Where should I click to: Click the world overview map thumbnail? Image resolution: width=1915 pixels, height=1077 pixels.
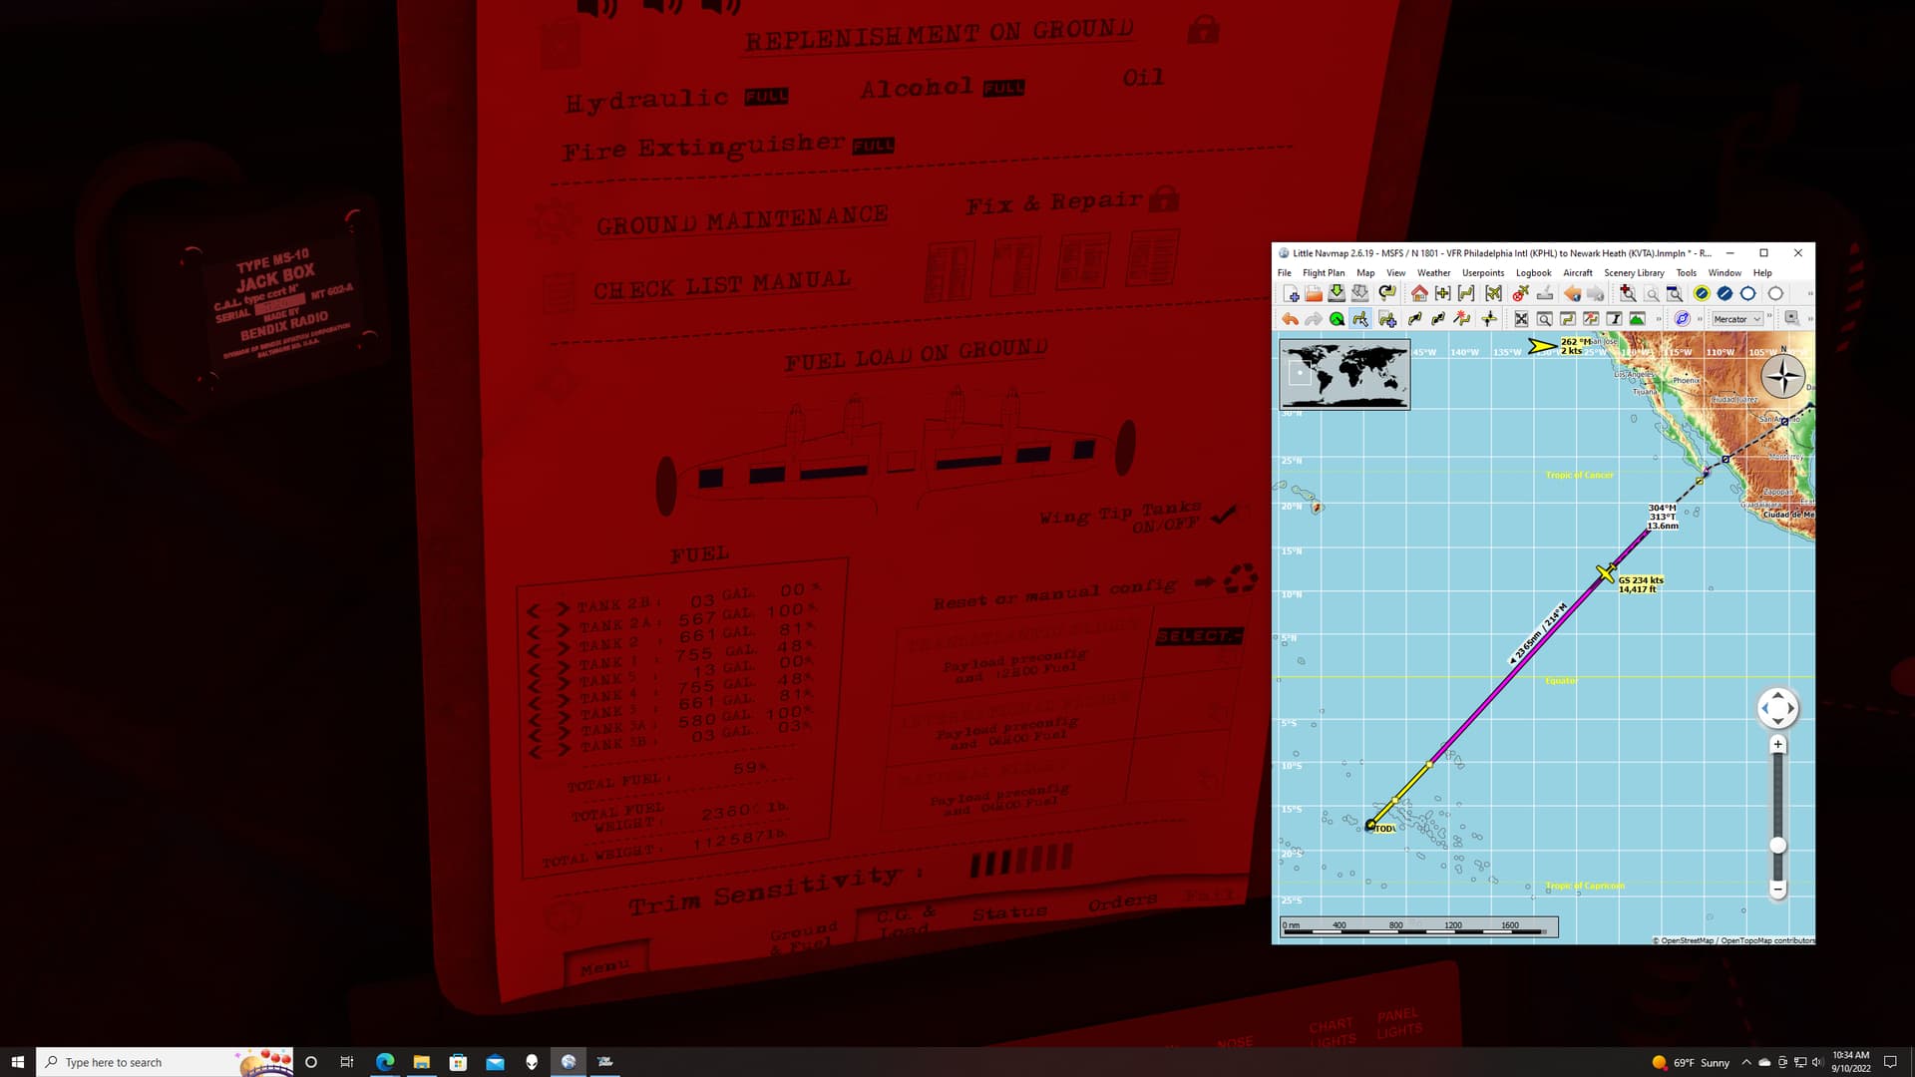(x=1344, y=374)
